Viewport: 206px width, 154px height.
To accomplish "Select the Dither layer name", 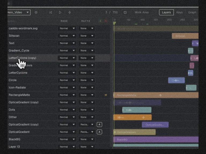I will pyautogui.click(x=13, y=117).
